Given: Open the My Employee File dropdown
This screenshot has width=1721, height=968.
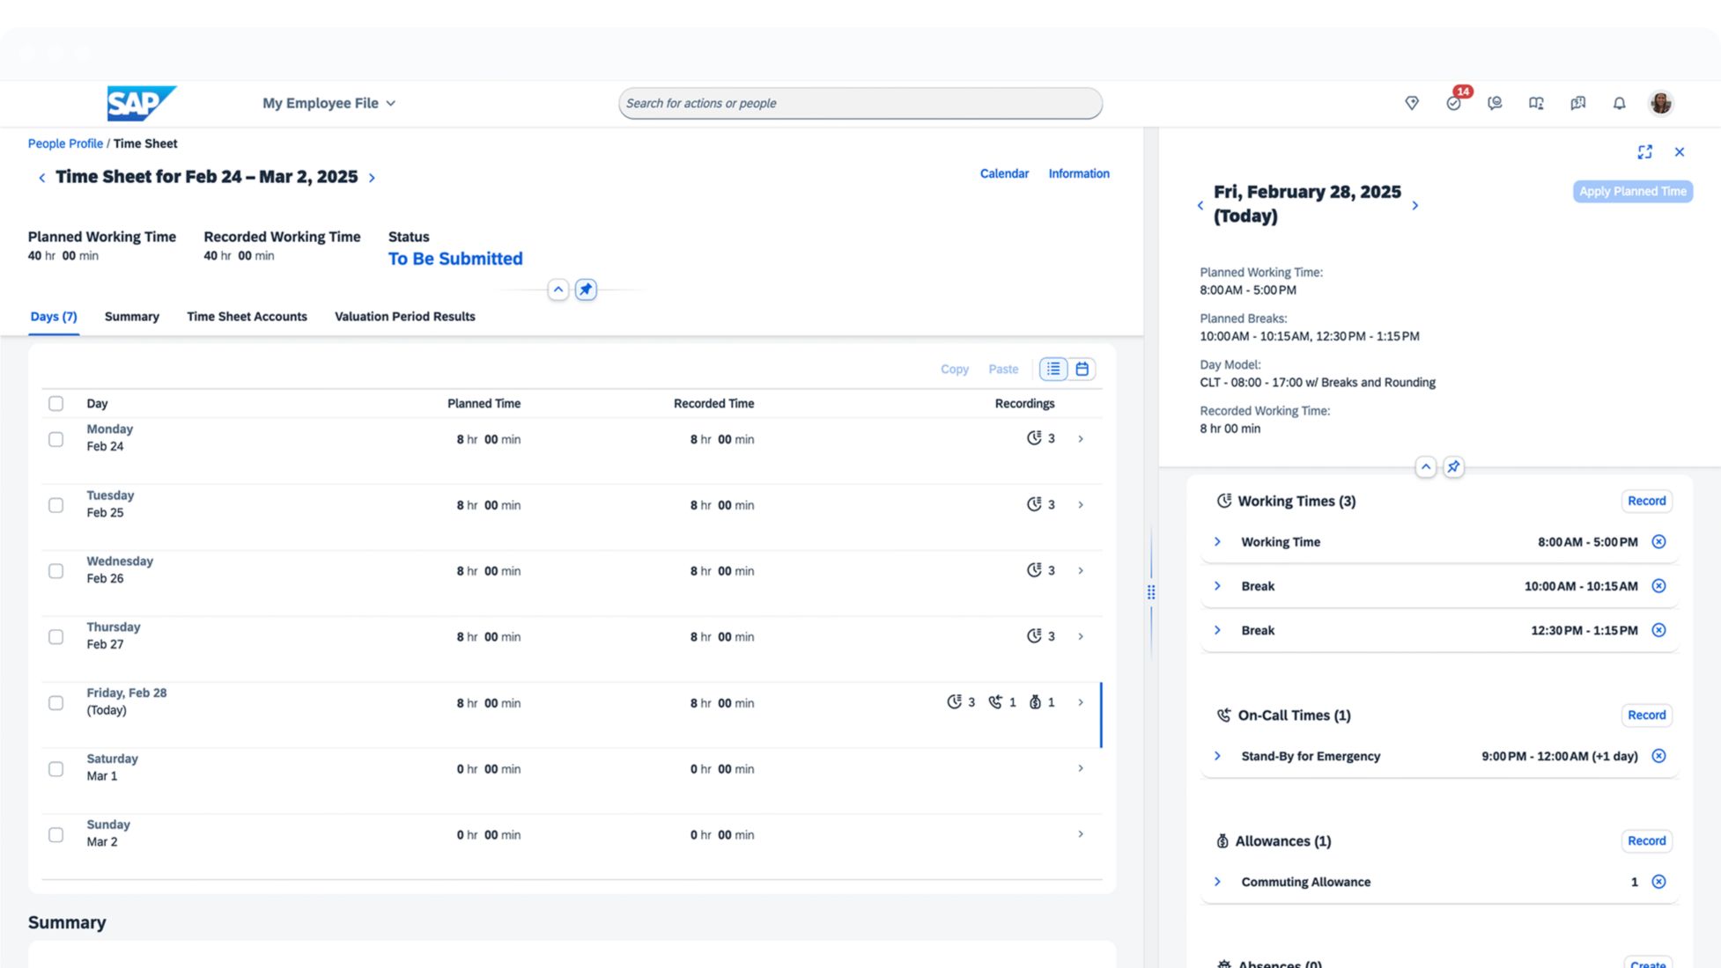Looking at the screenshot, I should [x=329, y=103].
